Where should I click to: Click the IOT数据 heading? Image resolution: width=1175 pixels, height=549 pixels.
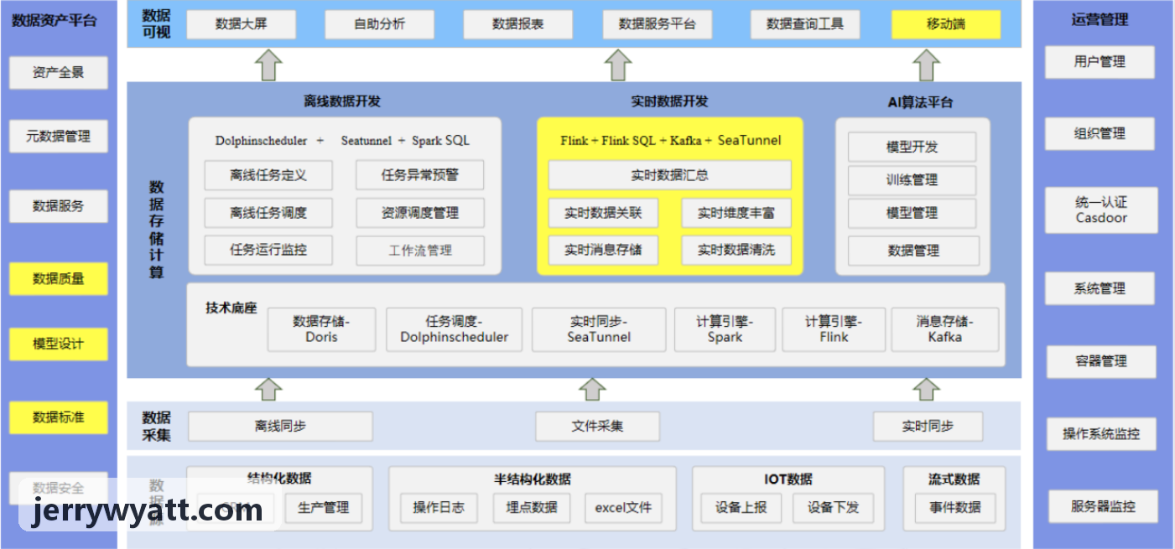788,479
